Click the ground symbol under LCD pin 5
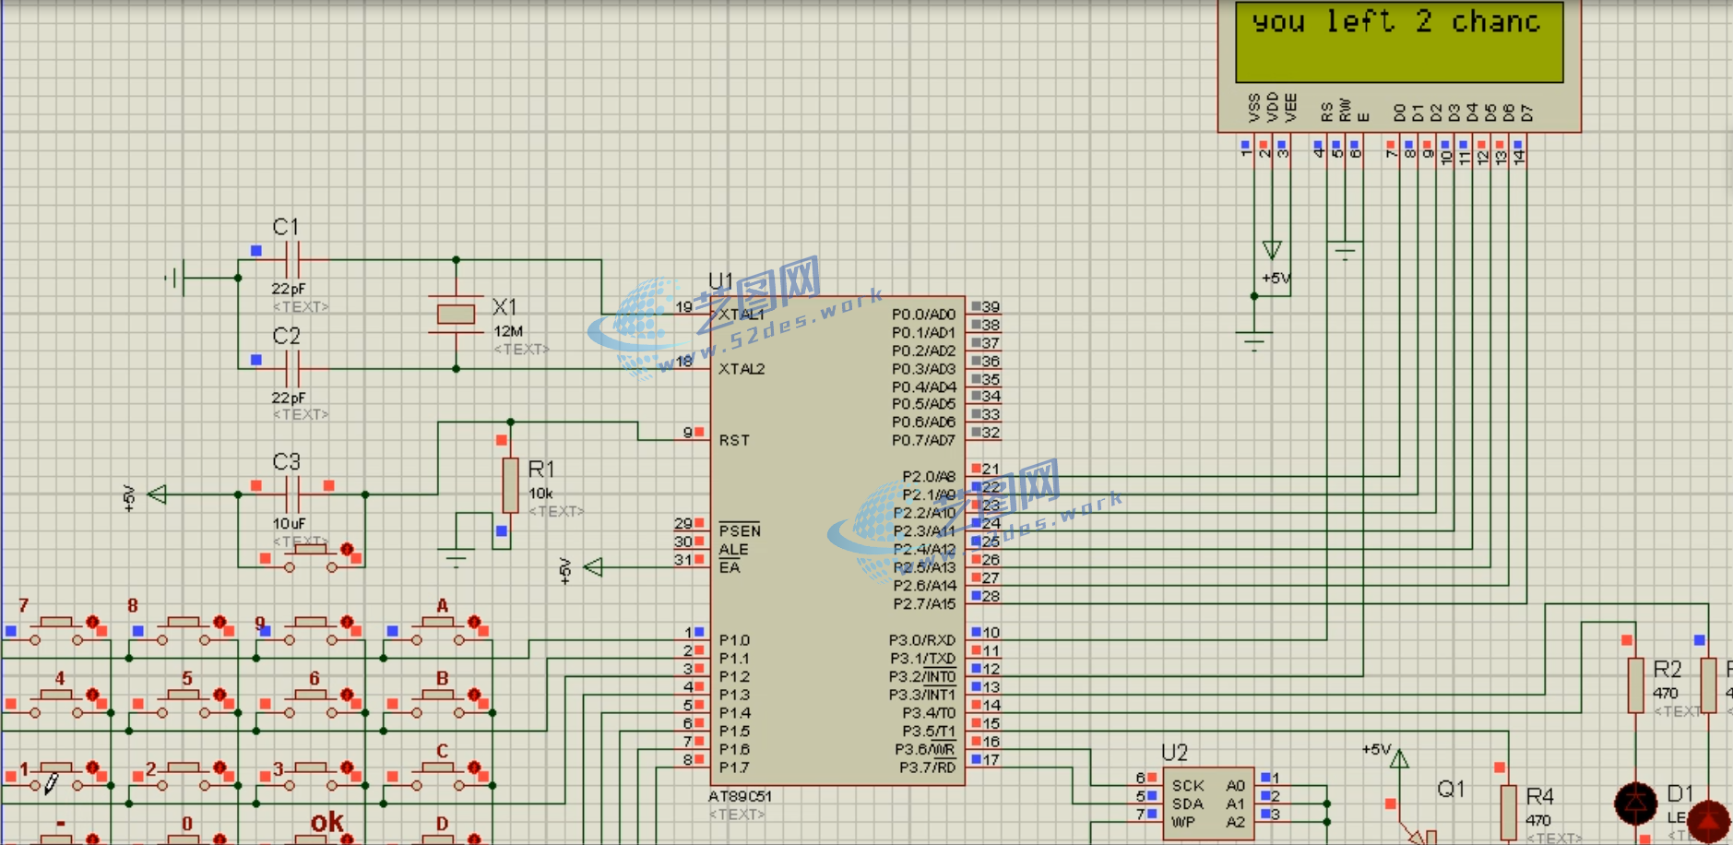 click(x=1345, y=250)
